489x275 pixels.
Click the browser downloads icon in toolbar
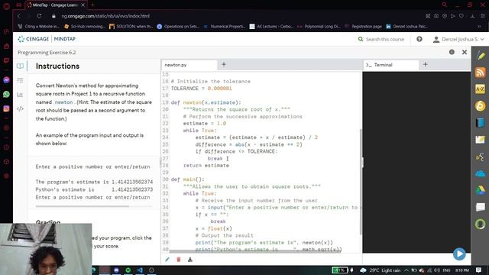click(472, 16)
